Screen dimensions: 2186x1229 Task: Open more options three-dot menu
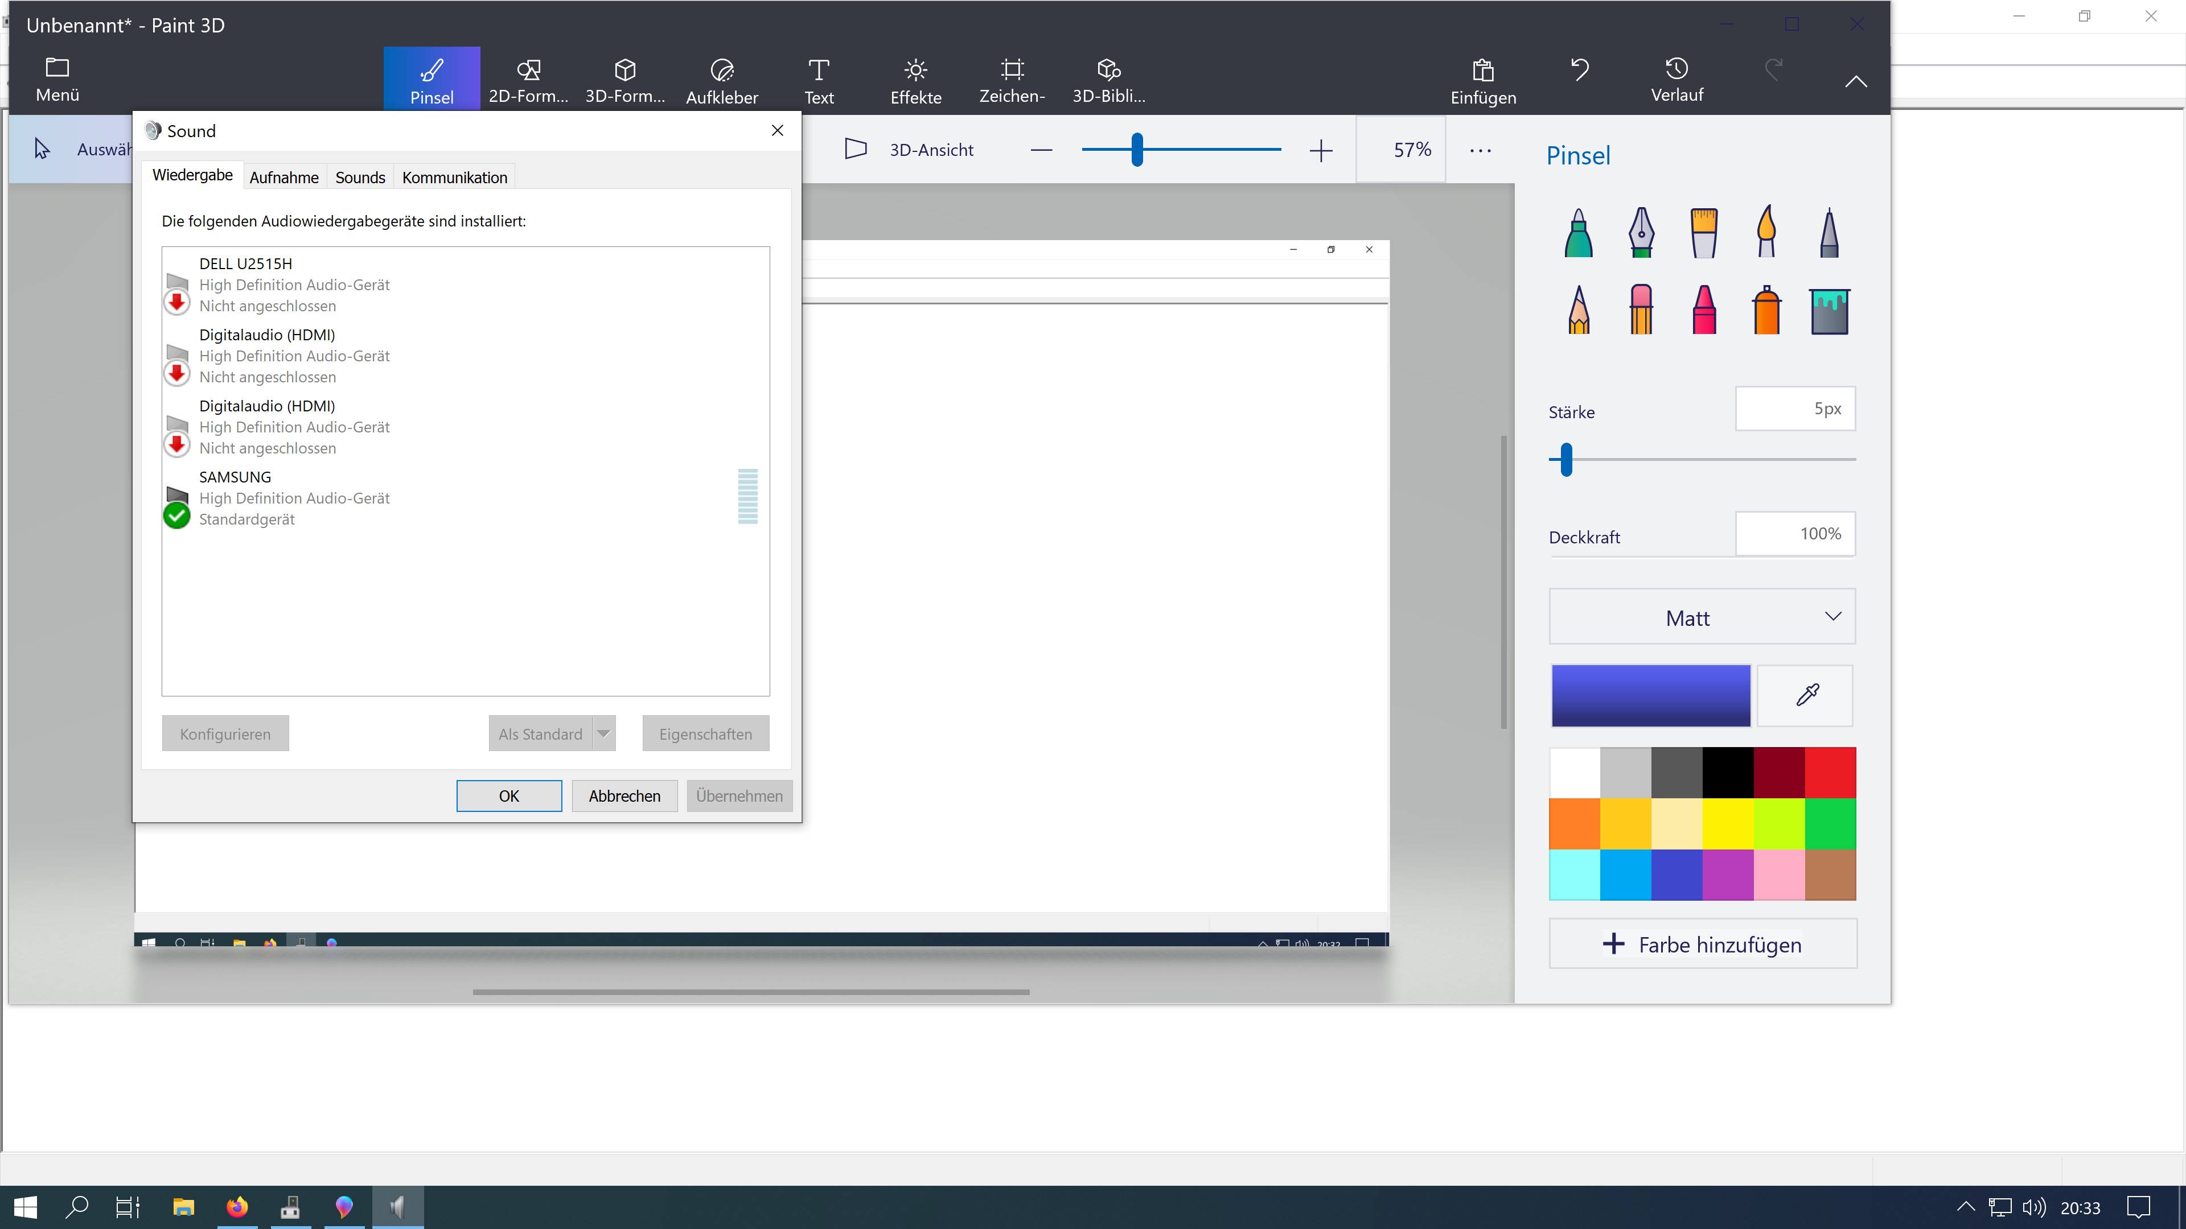[x=1480, y=150]
